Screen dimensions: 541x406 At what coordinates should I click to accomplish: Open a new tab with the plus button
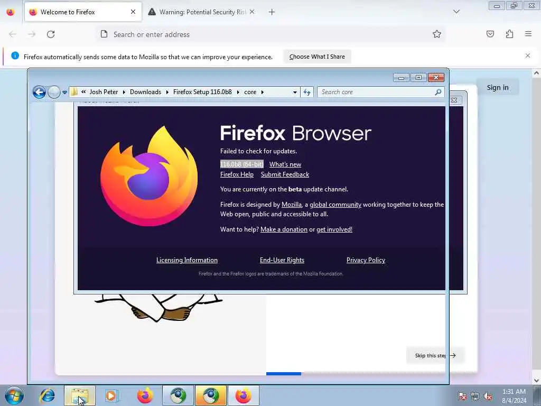(272, 12)
